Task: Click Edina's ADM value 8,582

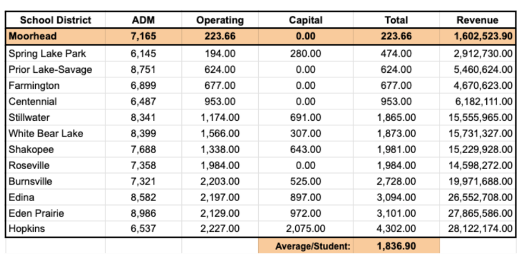Action: (x=143, y=197)
